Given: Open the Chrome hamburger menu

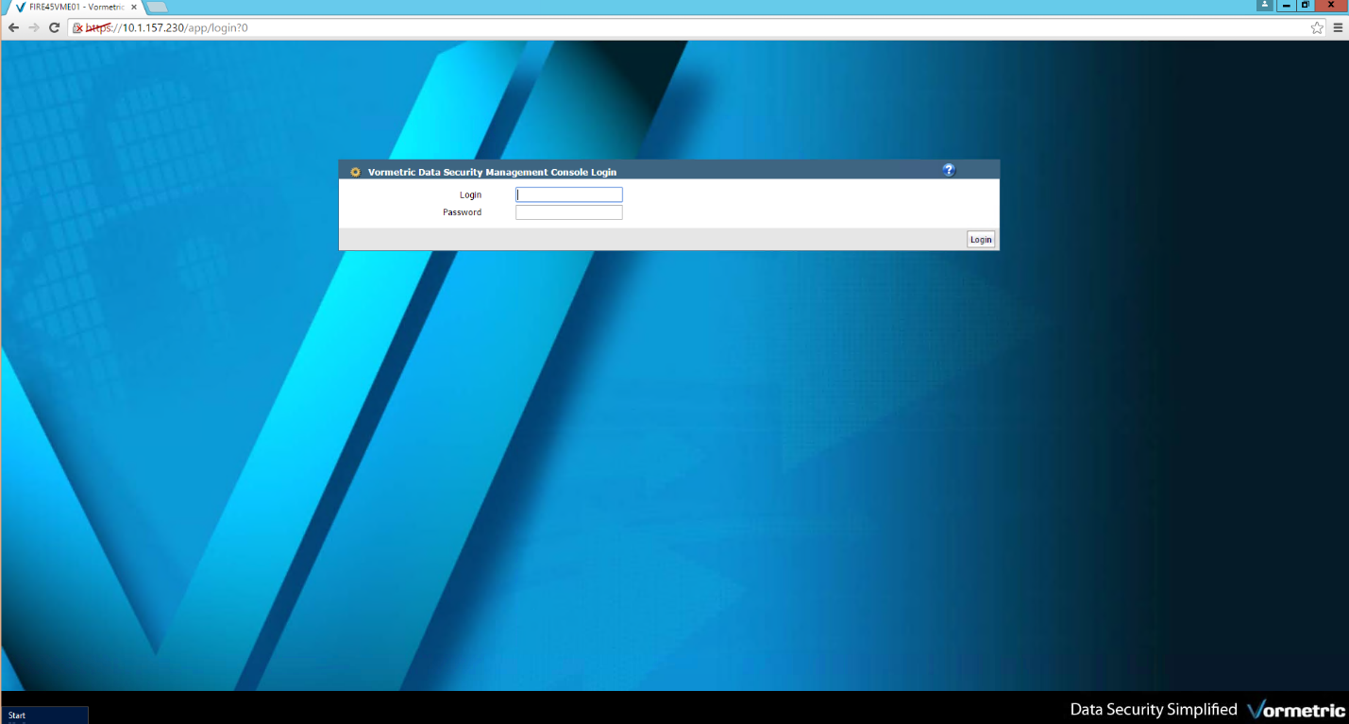Looking at the screenshot, I should click(x=1338, y=28).
